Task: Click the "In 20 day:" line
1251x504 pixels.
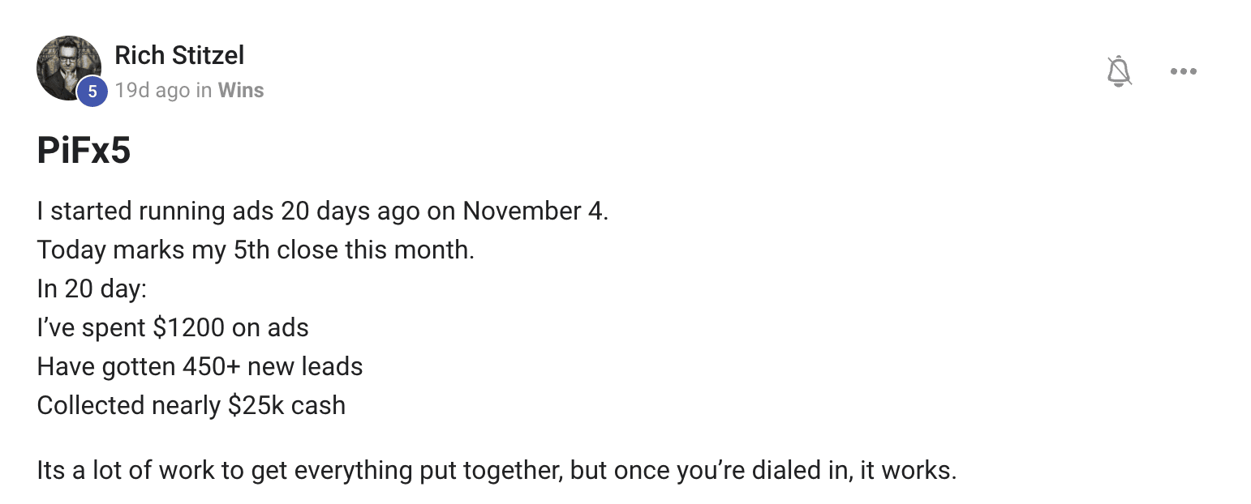Action: pos(92,288)
